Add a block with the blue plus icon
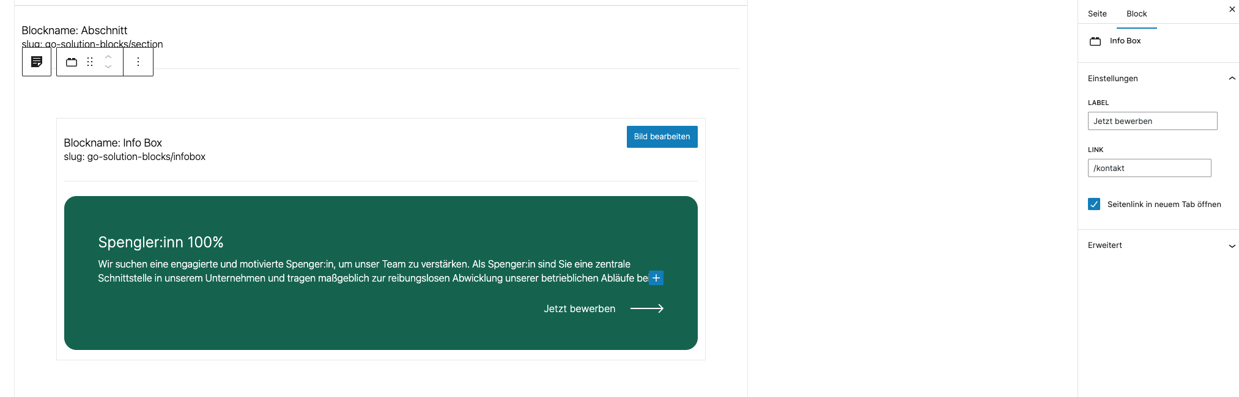This screenshot has width=1239, height=397. [656, 278]
